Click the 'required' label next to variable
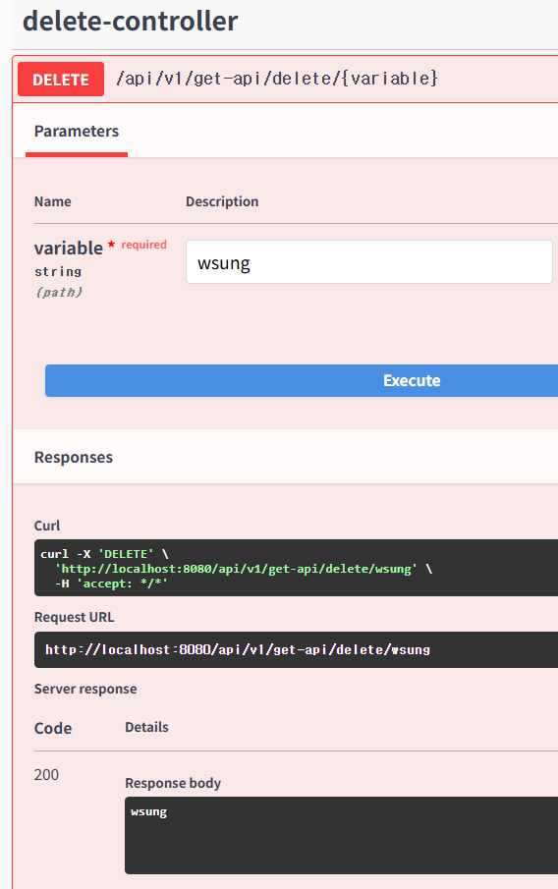This screenshot has width=558, height=889. [x=144, y=245]
